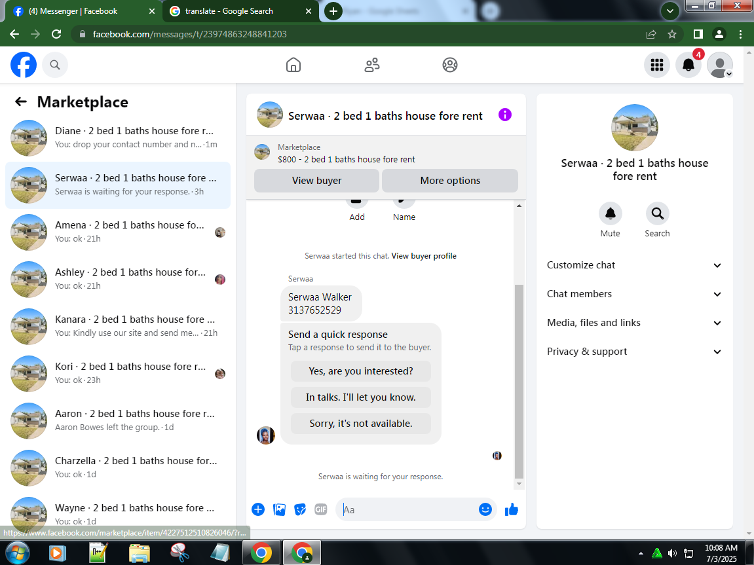Expand Customize chat section
The image size is (754, 565).
coord(634,265)
